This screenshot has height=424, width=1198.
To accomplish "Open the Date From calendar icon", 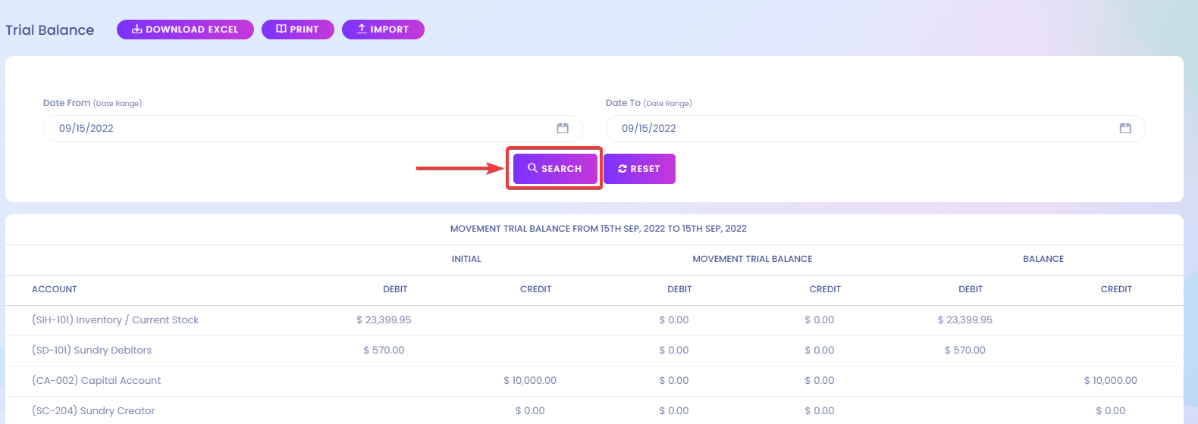I will (x=563, y=128).
